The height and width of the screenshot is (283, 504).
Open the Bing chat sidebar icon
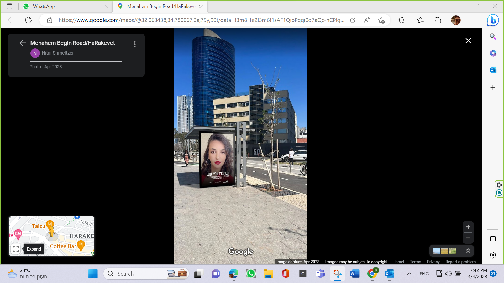click(x=493, y=20)
